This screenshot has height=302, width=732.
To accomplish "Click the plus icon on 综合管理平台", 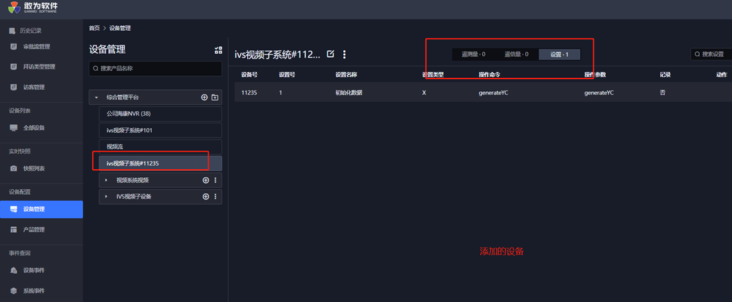I will (204, 97).
